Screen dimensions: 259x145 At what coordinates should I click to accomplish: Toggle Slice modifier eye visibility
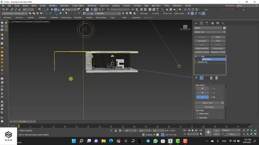[x=196, y=56]
